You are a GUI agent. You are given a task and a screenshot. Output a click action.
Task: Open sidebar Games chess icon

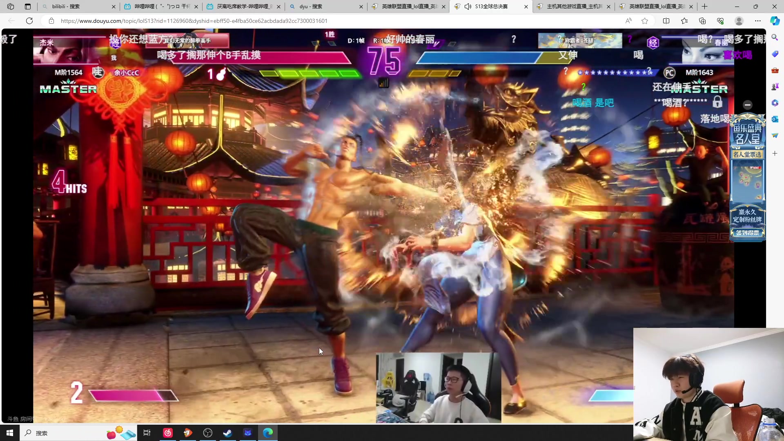(x=775, y=87)
